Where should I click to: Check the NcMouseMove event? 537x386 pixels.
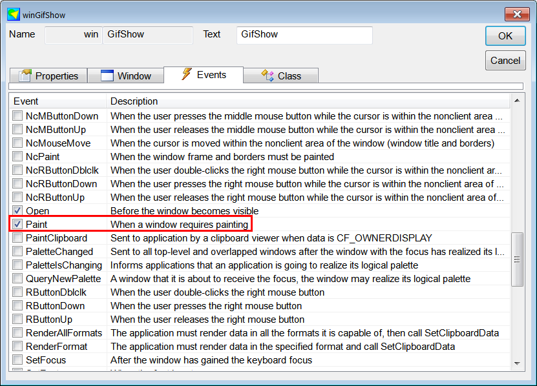coord(17,143)
